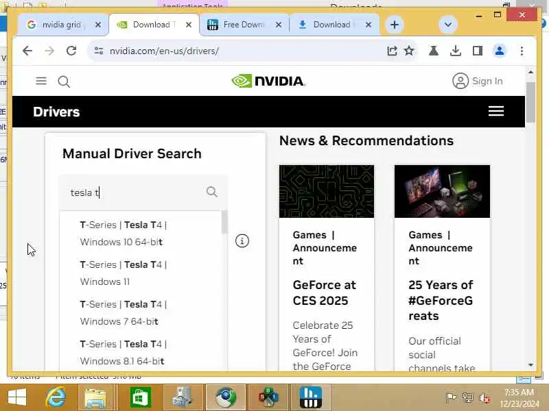549x411 pixels.
Task: Open 25 Years of #GeForceGreats headline
Action: (441, 300)
